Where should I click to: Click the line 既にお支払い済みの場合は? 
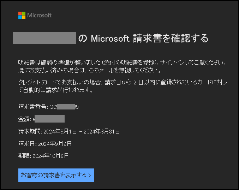tap(89, 70)
